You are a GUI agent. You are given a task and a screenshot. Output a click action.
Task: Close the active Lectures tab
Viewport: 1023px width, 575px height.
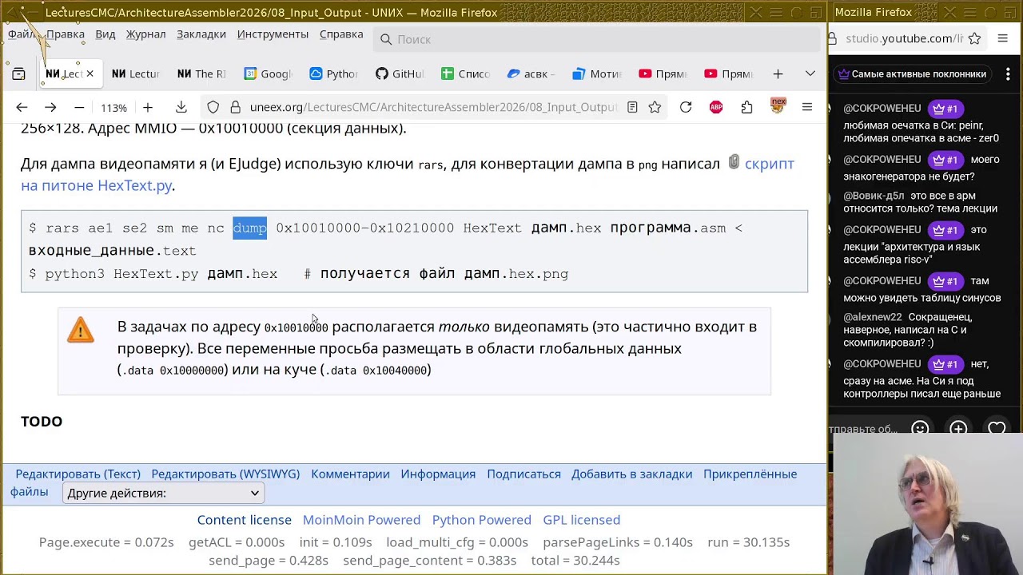pyautogui.click(x=90, y=73)
